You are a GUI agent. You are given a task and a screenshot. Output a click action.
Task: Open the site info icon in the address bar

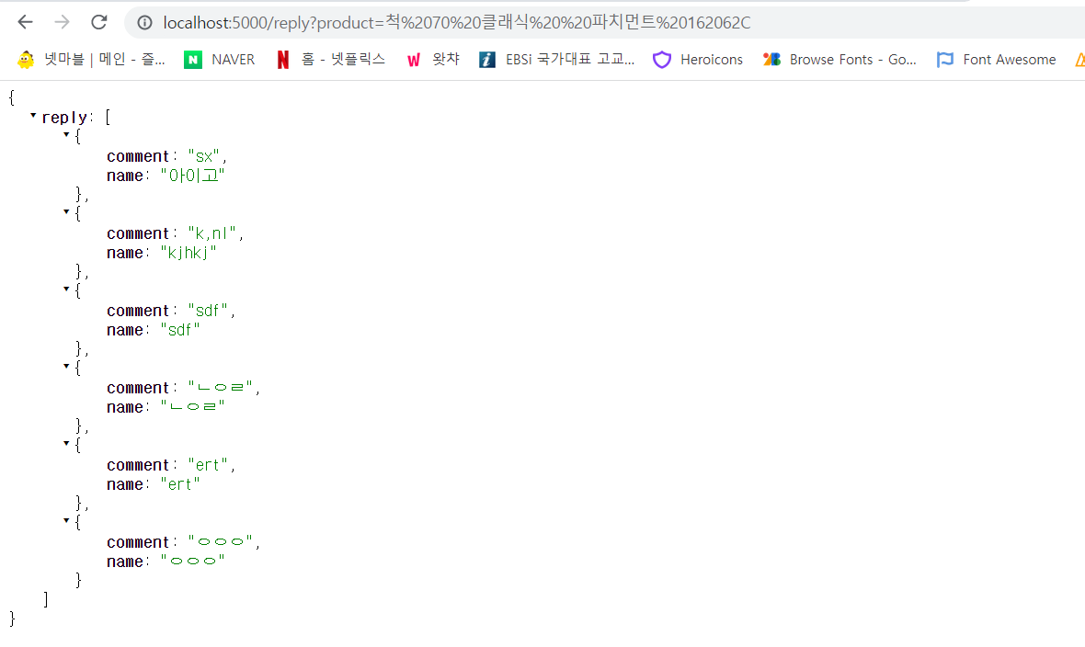(144, 23)
